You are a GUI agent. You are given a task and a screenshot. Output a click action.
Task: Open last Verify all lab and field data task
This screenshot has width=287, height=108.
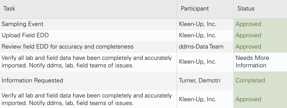click(87, 99)
